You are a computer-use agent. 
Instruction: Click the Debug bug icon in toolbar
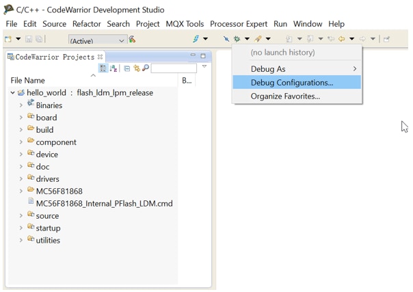click(237, 39)
